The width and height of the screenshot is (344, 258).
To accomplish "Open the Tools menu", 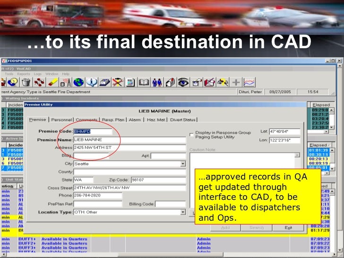I will [x=9, y=74].
